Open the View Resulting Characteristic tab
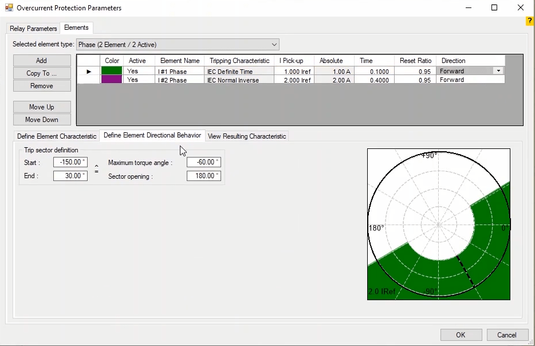535x346 pixels. point(247,136)
